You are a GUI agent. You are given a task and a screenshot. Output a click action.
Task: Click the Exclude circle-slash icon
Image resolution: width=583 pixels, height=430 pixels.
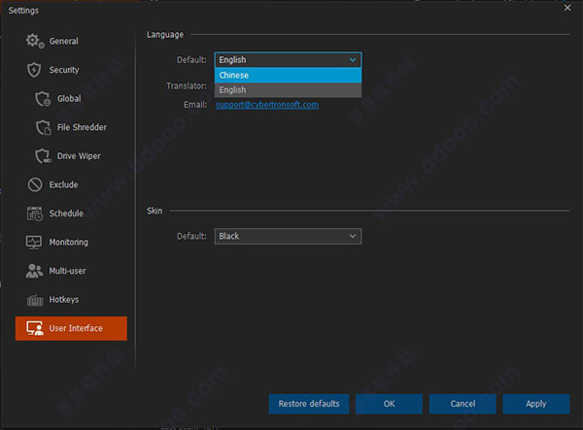[x=35, y=184]
